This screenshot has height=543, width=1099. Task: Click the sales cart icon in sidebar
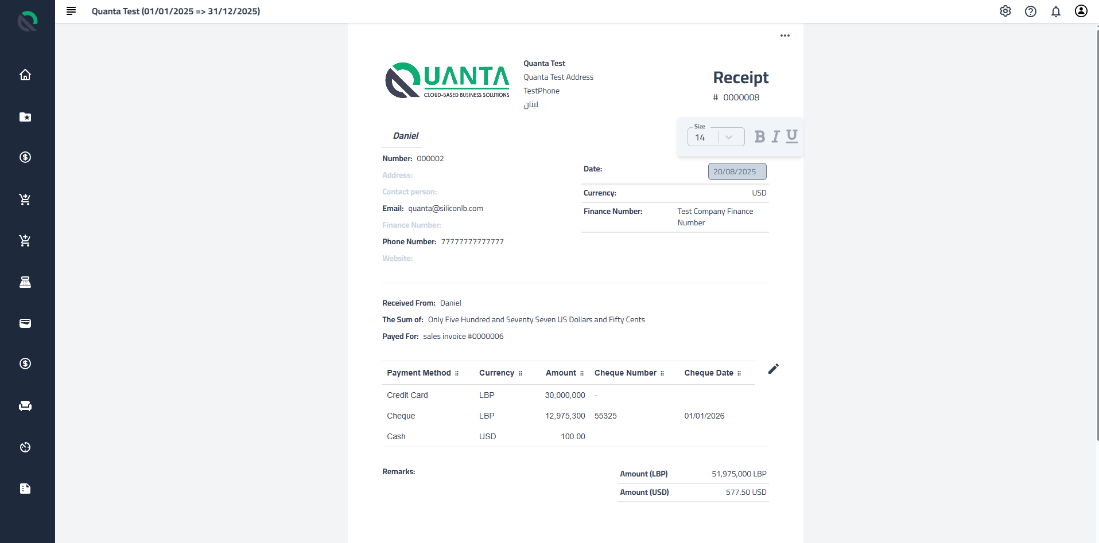(x=25, y=200)
